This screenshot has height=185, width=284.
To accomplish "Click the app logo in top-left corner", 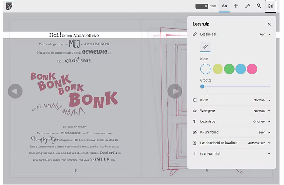I will click(x=9, y=6).
